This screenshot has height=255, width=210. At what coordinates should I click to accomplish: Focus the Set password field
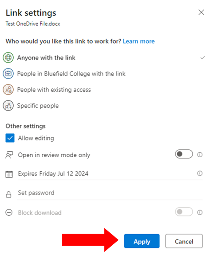[110, 193]
